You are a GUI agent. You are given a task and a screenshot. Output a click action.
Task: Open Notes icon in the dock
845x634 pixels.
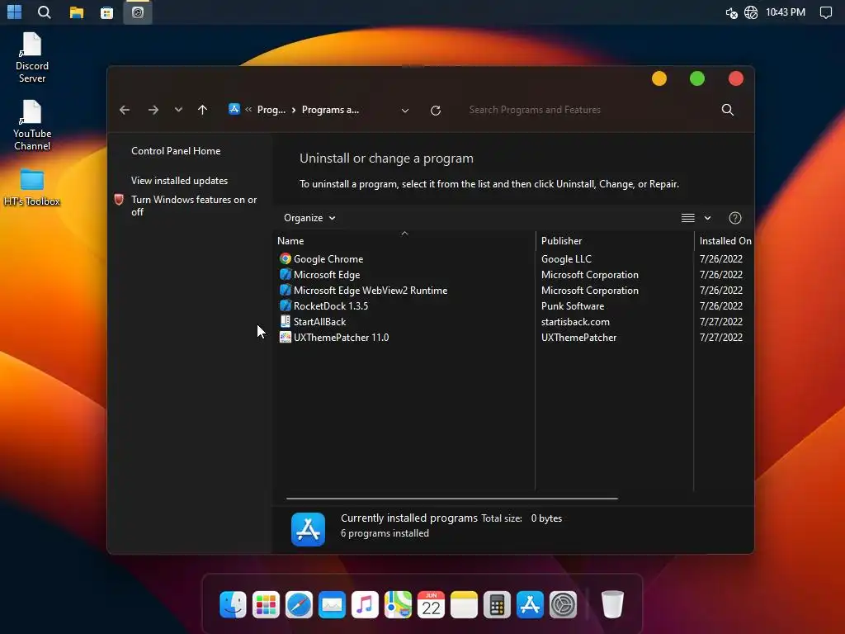pos(464,604)
